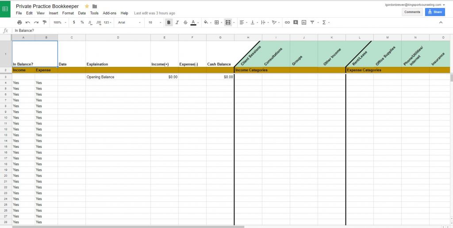Viewport: 453px width, 228px height.
Task: Select row 10 header
Action: click(x=6, y=118)
